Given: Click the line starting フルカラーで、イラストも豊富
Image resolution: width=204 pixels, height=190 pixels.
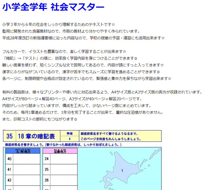Looking at the screenshot, I should [x=64, y=51].
